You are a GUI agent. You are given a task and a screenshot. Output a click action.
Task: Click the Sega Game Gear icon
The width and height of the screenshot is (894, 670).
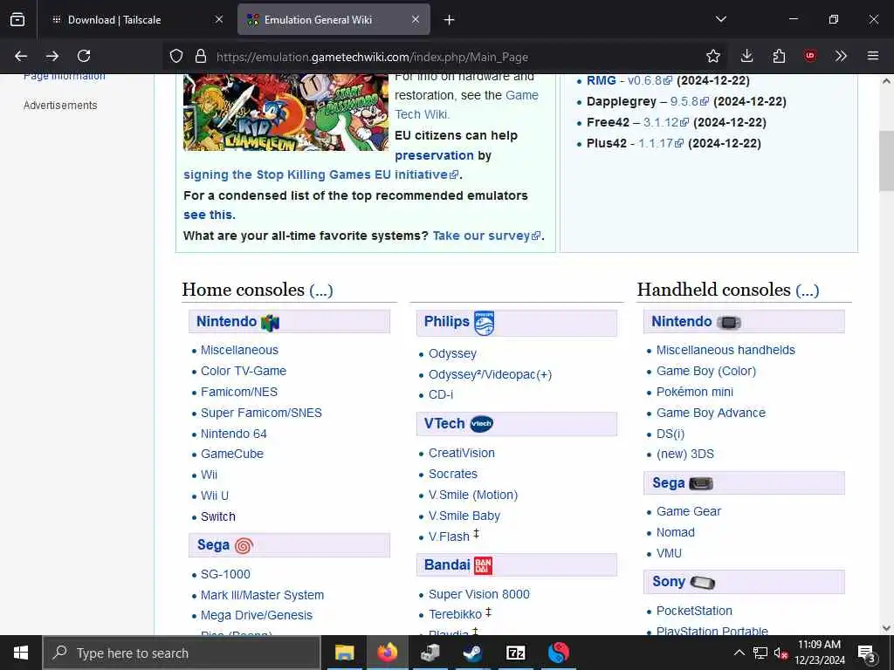coord(701,483)
